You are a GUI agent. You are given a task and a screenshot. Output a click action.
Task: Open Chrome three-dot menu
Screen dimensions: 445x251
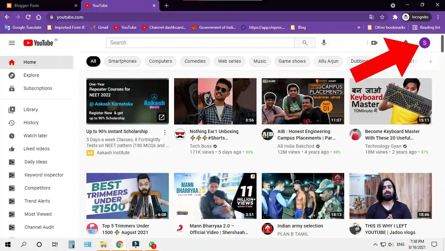(437, 17)
